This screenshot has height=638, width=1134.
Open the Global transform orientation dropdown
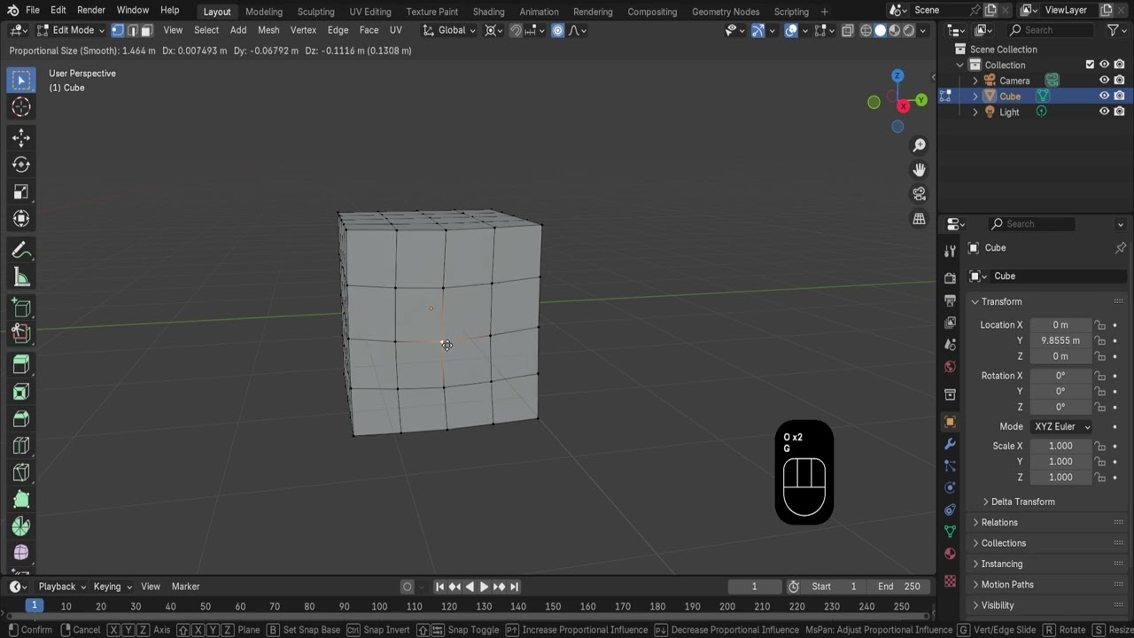pos(449,30)
